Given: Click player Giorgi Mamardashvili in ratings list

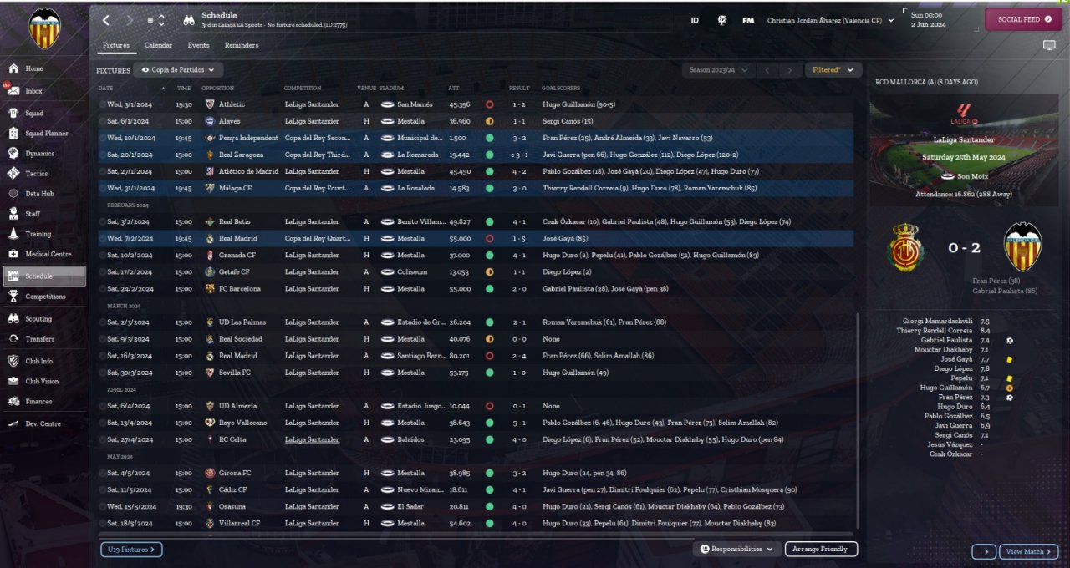Looking at the screenshot, I should point(937,321).
